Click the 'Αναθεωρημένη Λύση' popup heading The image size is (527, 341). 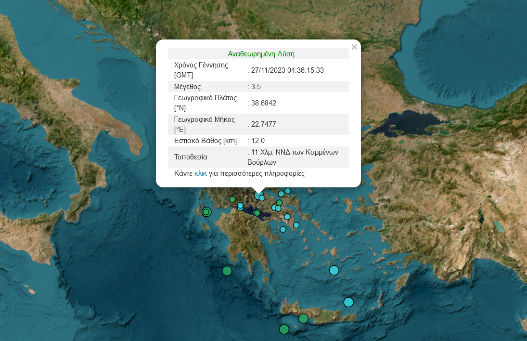(x=261, y=54)
